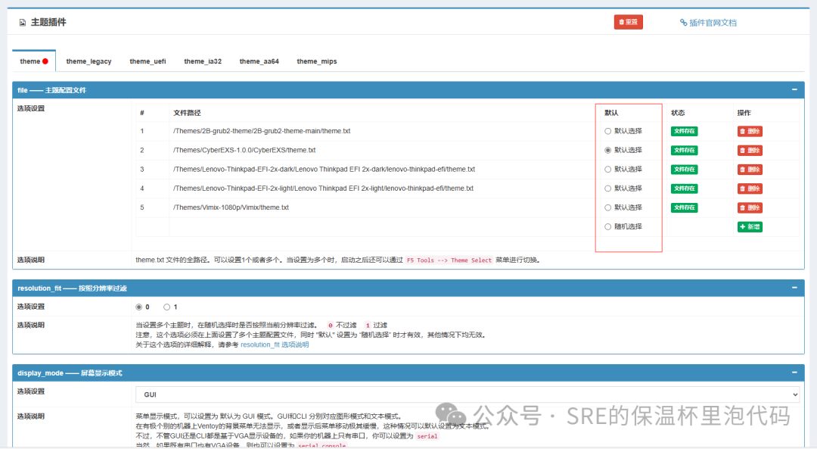This screenshot has width=817, height=449.
Task: Open the display_mode GUI dropdown
Action: (x=465, y=393)
